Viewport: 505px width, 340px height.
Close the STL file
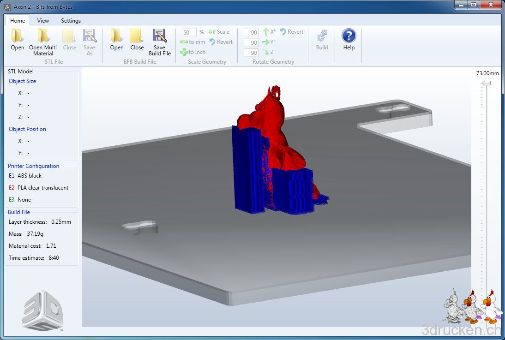(x=69, y=40)
